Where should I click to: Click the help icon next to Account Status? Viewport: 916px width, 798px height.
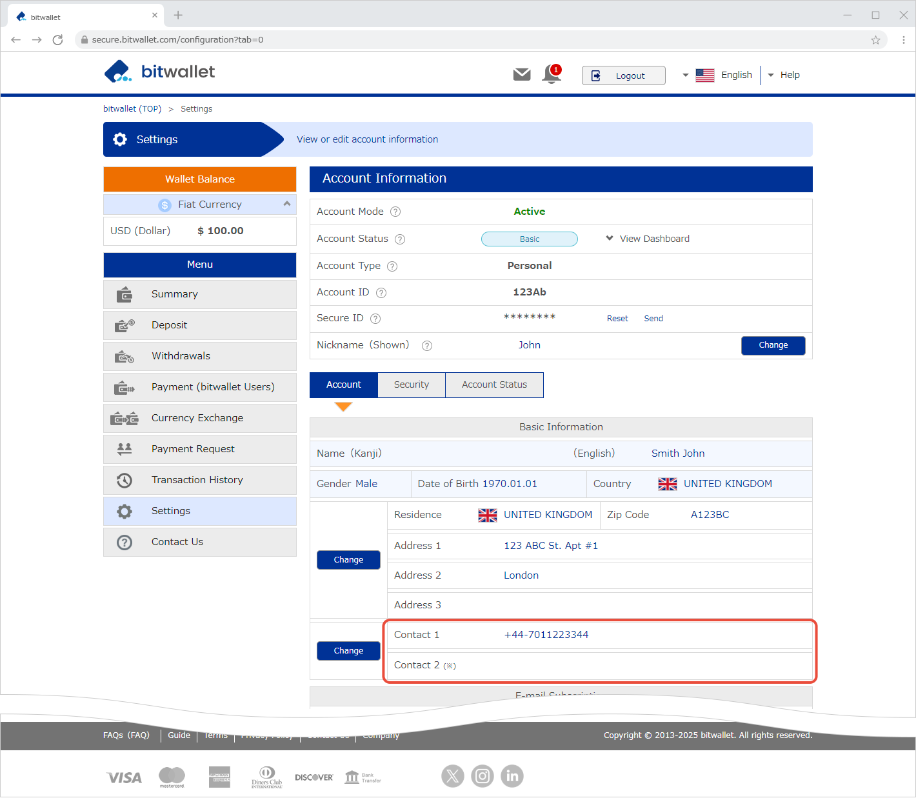(400, 239)
